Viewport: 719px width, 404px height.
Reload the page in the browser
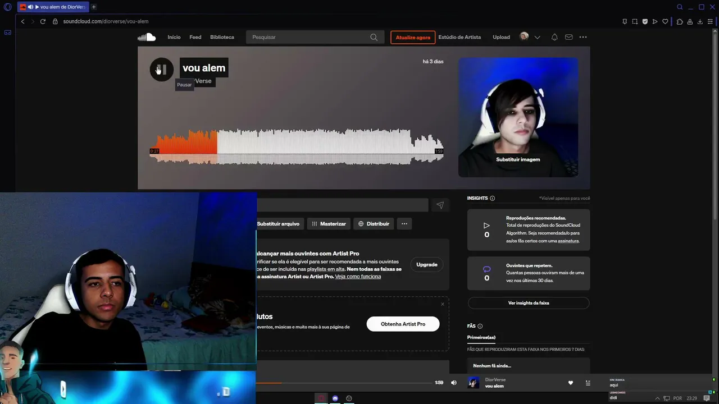tap(43, 21)
